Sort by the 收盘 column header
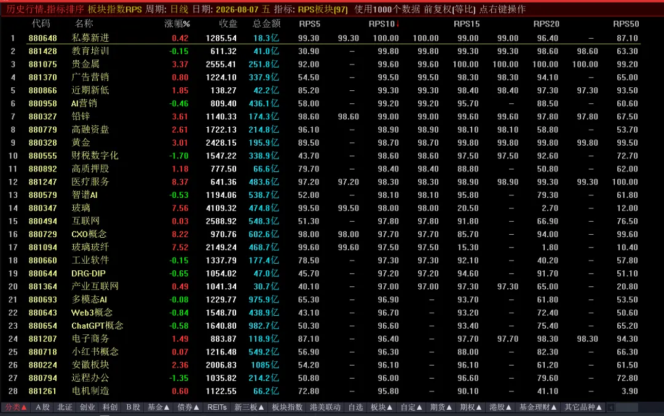Screen dimensions: 664x416 (x=228, y=24)
